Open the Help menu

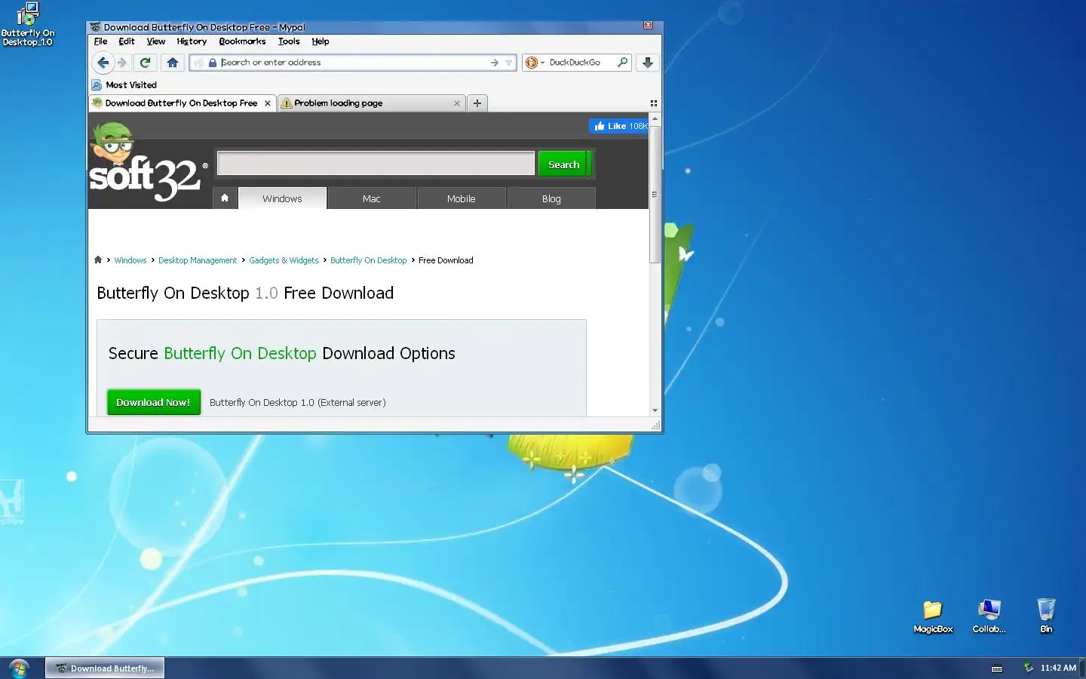(x=321, y=41)
